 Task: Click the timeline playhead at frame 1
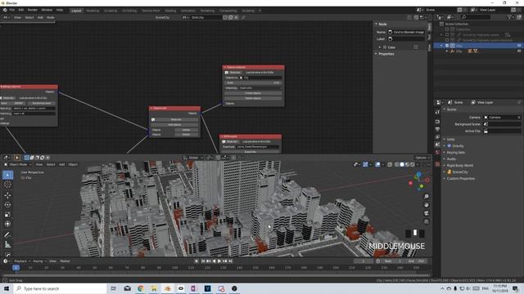[x=16, y=268]
